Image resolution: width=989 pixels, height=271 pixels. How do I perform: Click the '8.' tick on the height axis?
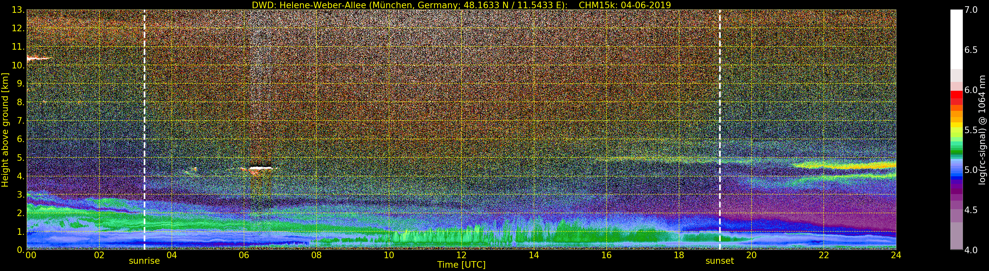pyautogui.click(x=20, y=102)
